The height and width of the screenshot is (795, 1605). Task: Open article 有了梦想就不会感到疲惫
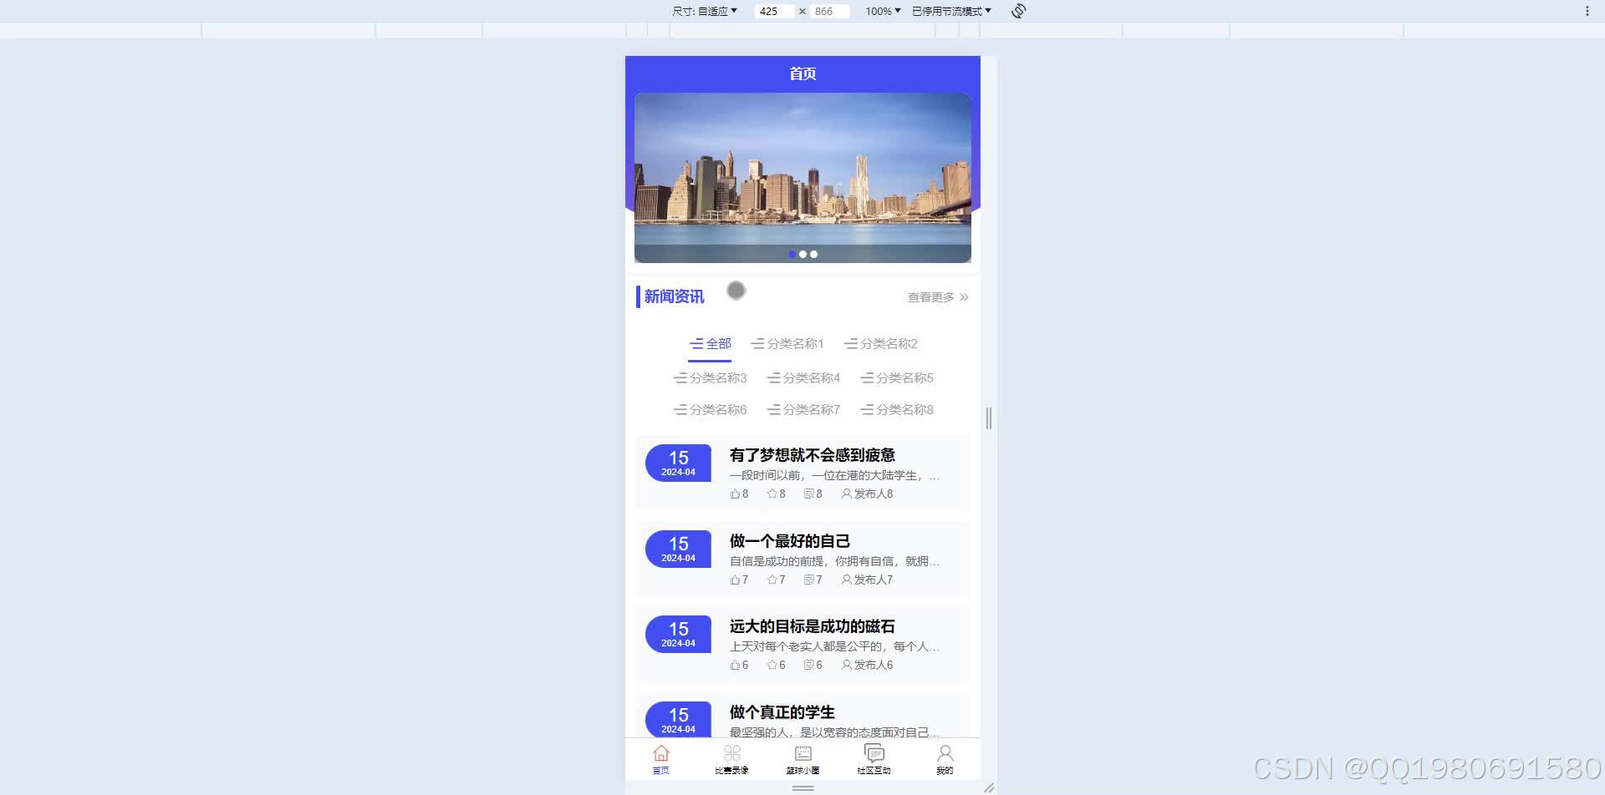click(812, 455)
